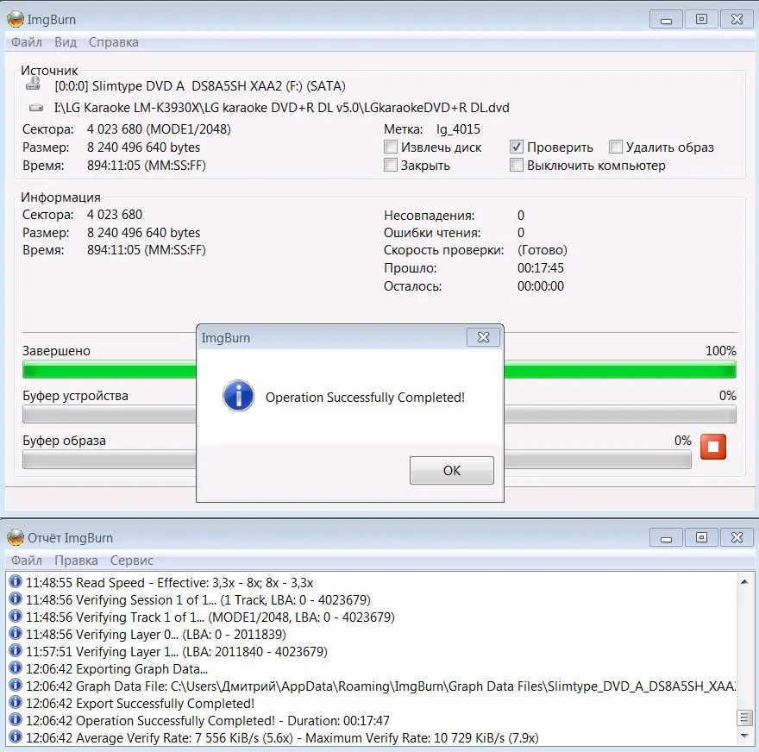The width and height of the screenshot is (759, 752).
Task: Click the info icon beside Export Successfully Completed line
Action: click(16, 702)
